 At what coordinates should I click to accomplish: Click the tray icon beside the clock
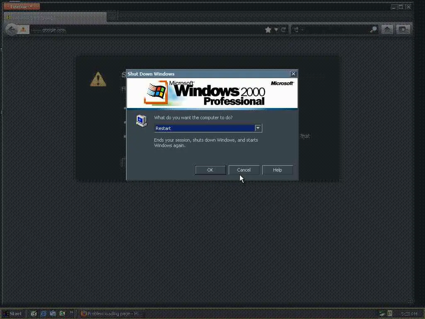[x=390, y=314]
